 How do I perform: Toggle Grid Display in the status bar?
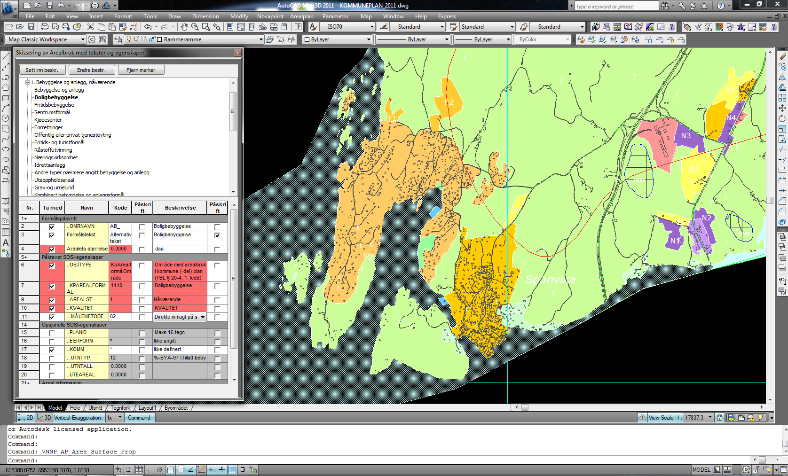pyautogui.click(x=139, y=469)
